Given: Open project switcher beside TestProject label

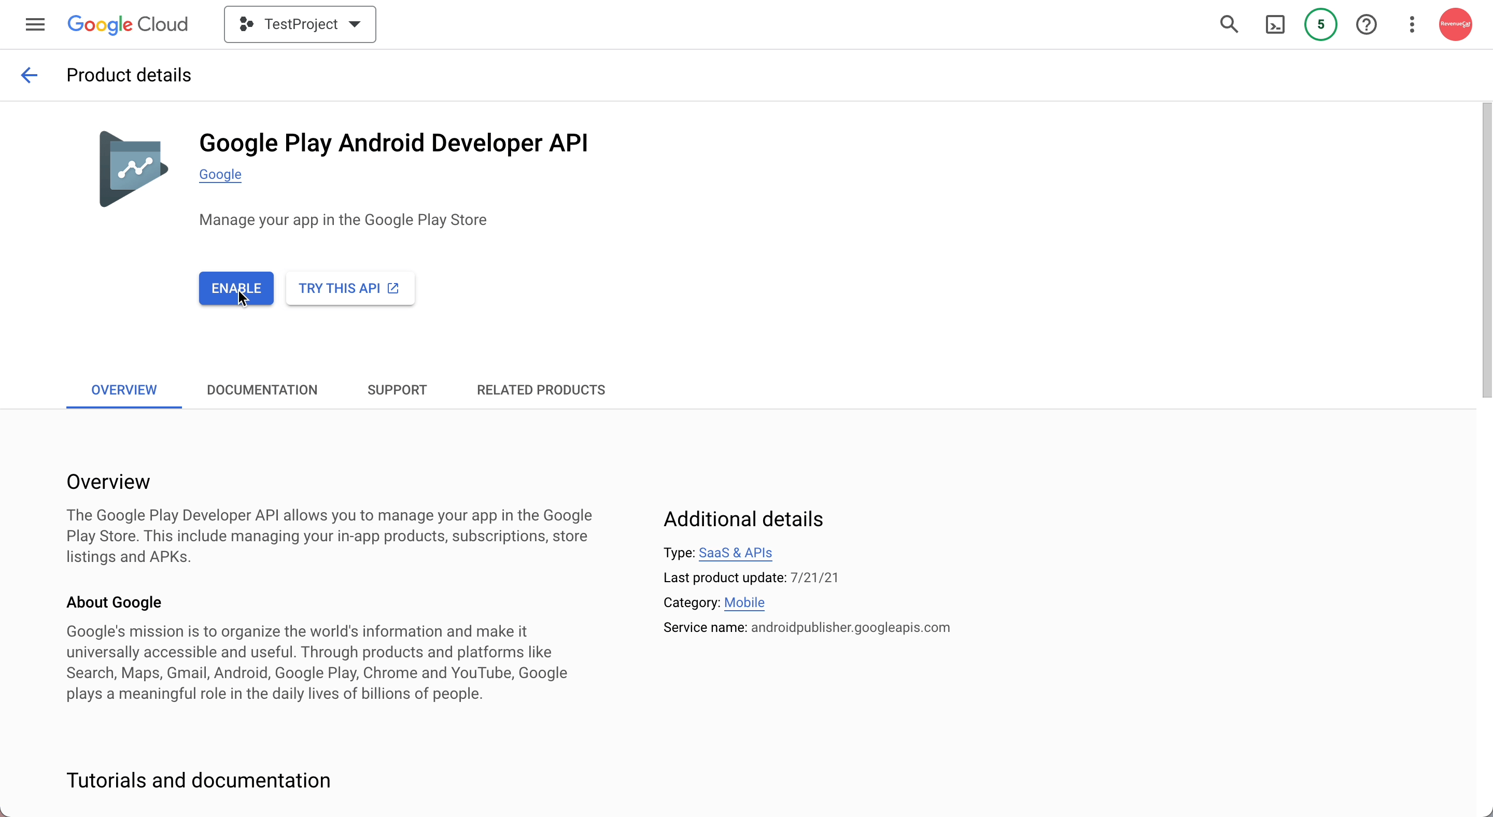Looking at the screenshot, I should [354, 24].
